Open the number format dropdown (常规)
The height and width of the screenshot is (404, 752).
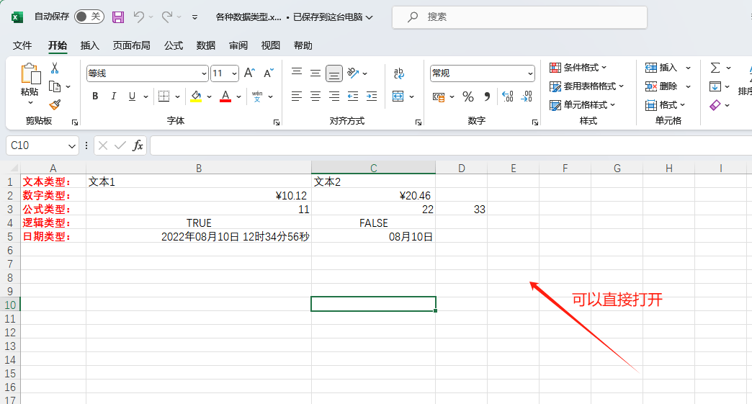[531, 73]
